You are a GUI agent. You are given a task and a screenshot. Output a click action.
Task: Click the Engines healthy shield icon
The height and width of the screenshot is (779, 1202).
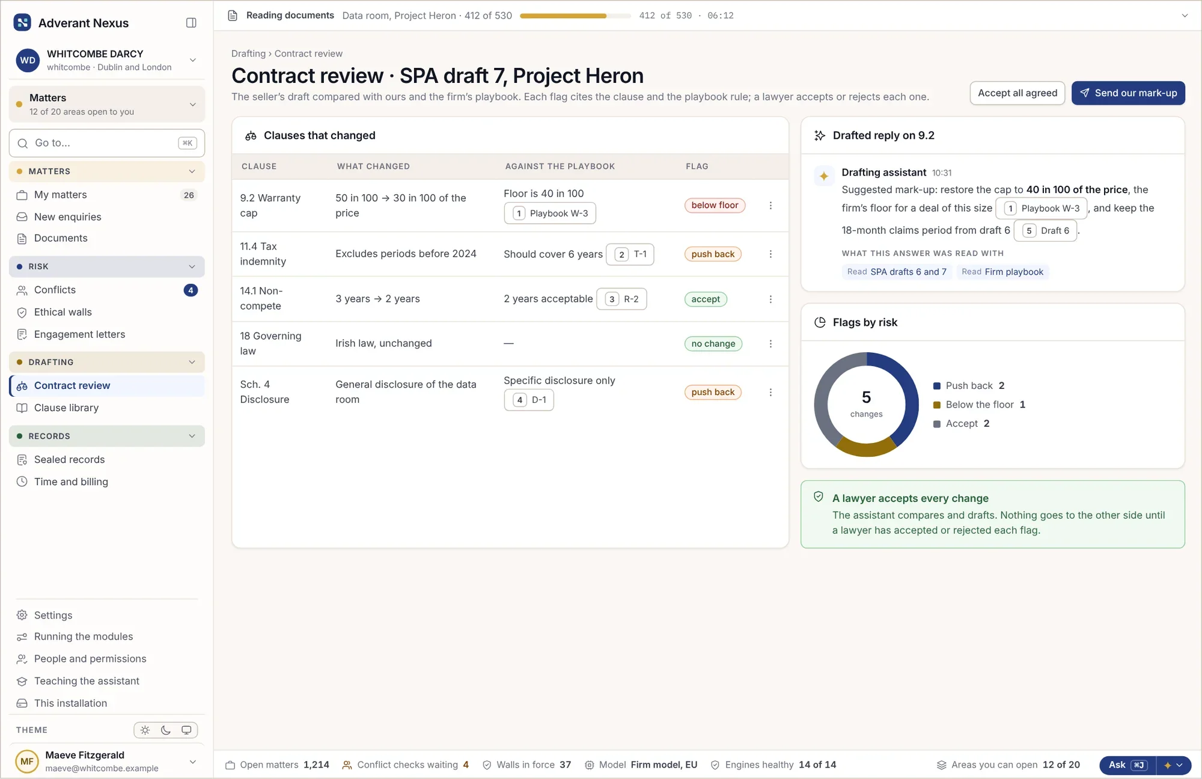[715, 765]
